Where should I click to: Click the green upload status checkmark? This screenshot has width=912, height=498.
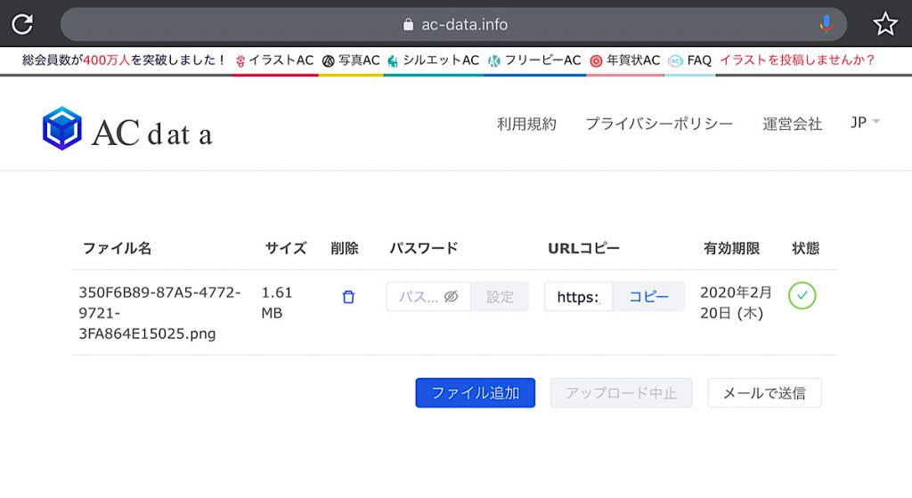[802, 295]
